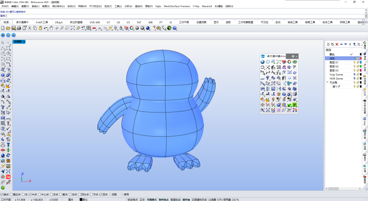The image size is (368, 201).
Task: Delete layer with the red X icon
Action: point(337,44)
